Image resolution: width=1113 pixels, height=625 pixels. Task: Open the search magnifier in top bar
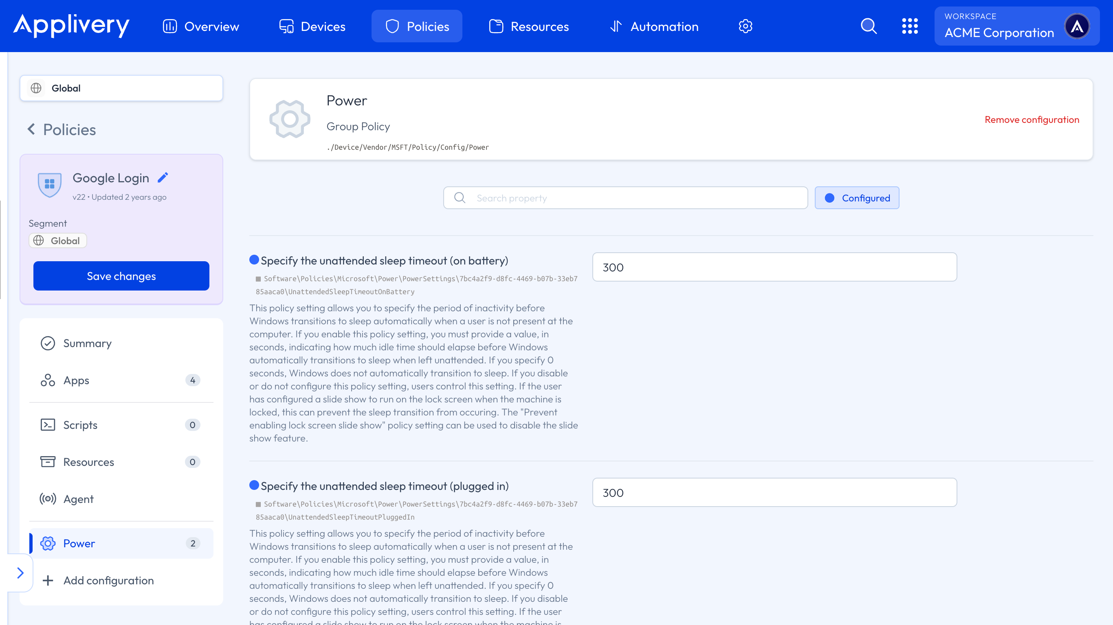coord(868,26)
